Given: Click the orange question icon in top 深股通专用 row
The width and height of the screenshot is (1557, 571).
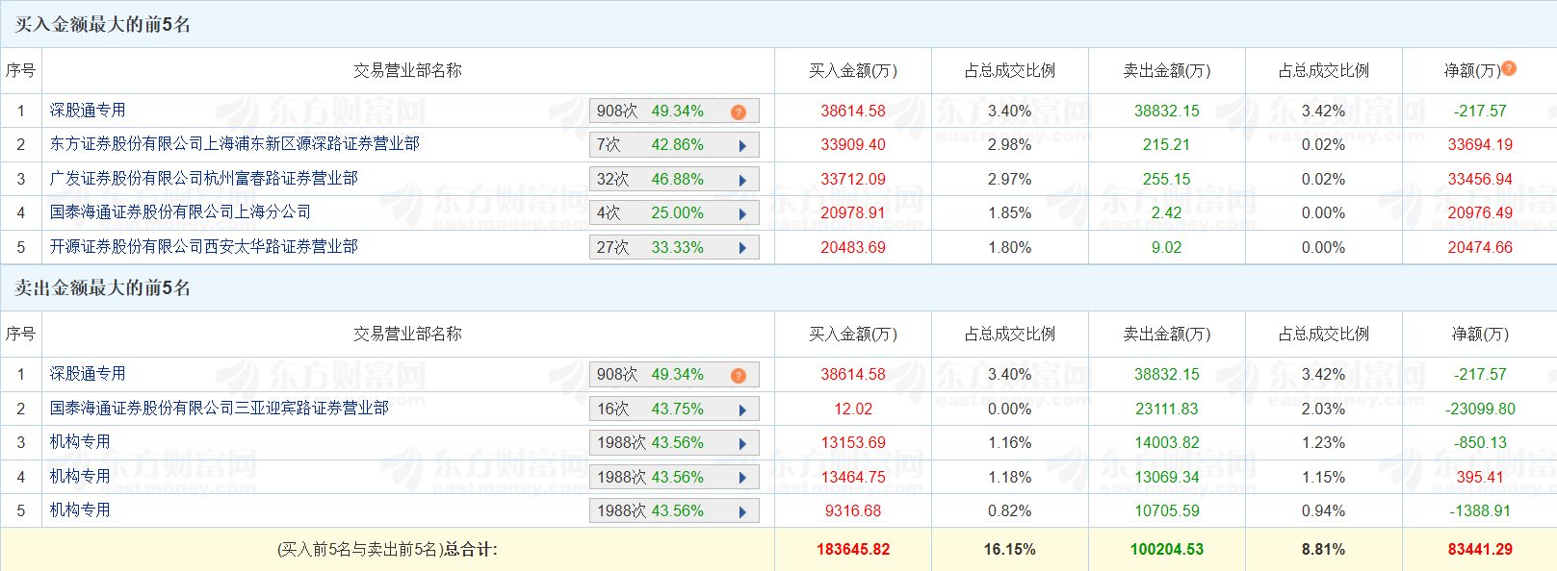Looking at the screenshot, I should click(739, 112).
